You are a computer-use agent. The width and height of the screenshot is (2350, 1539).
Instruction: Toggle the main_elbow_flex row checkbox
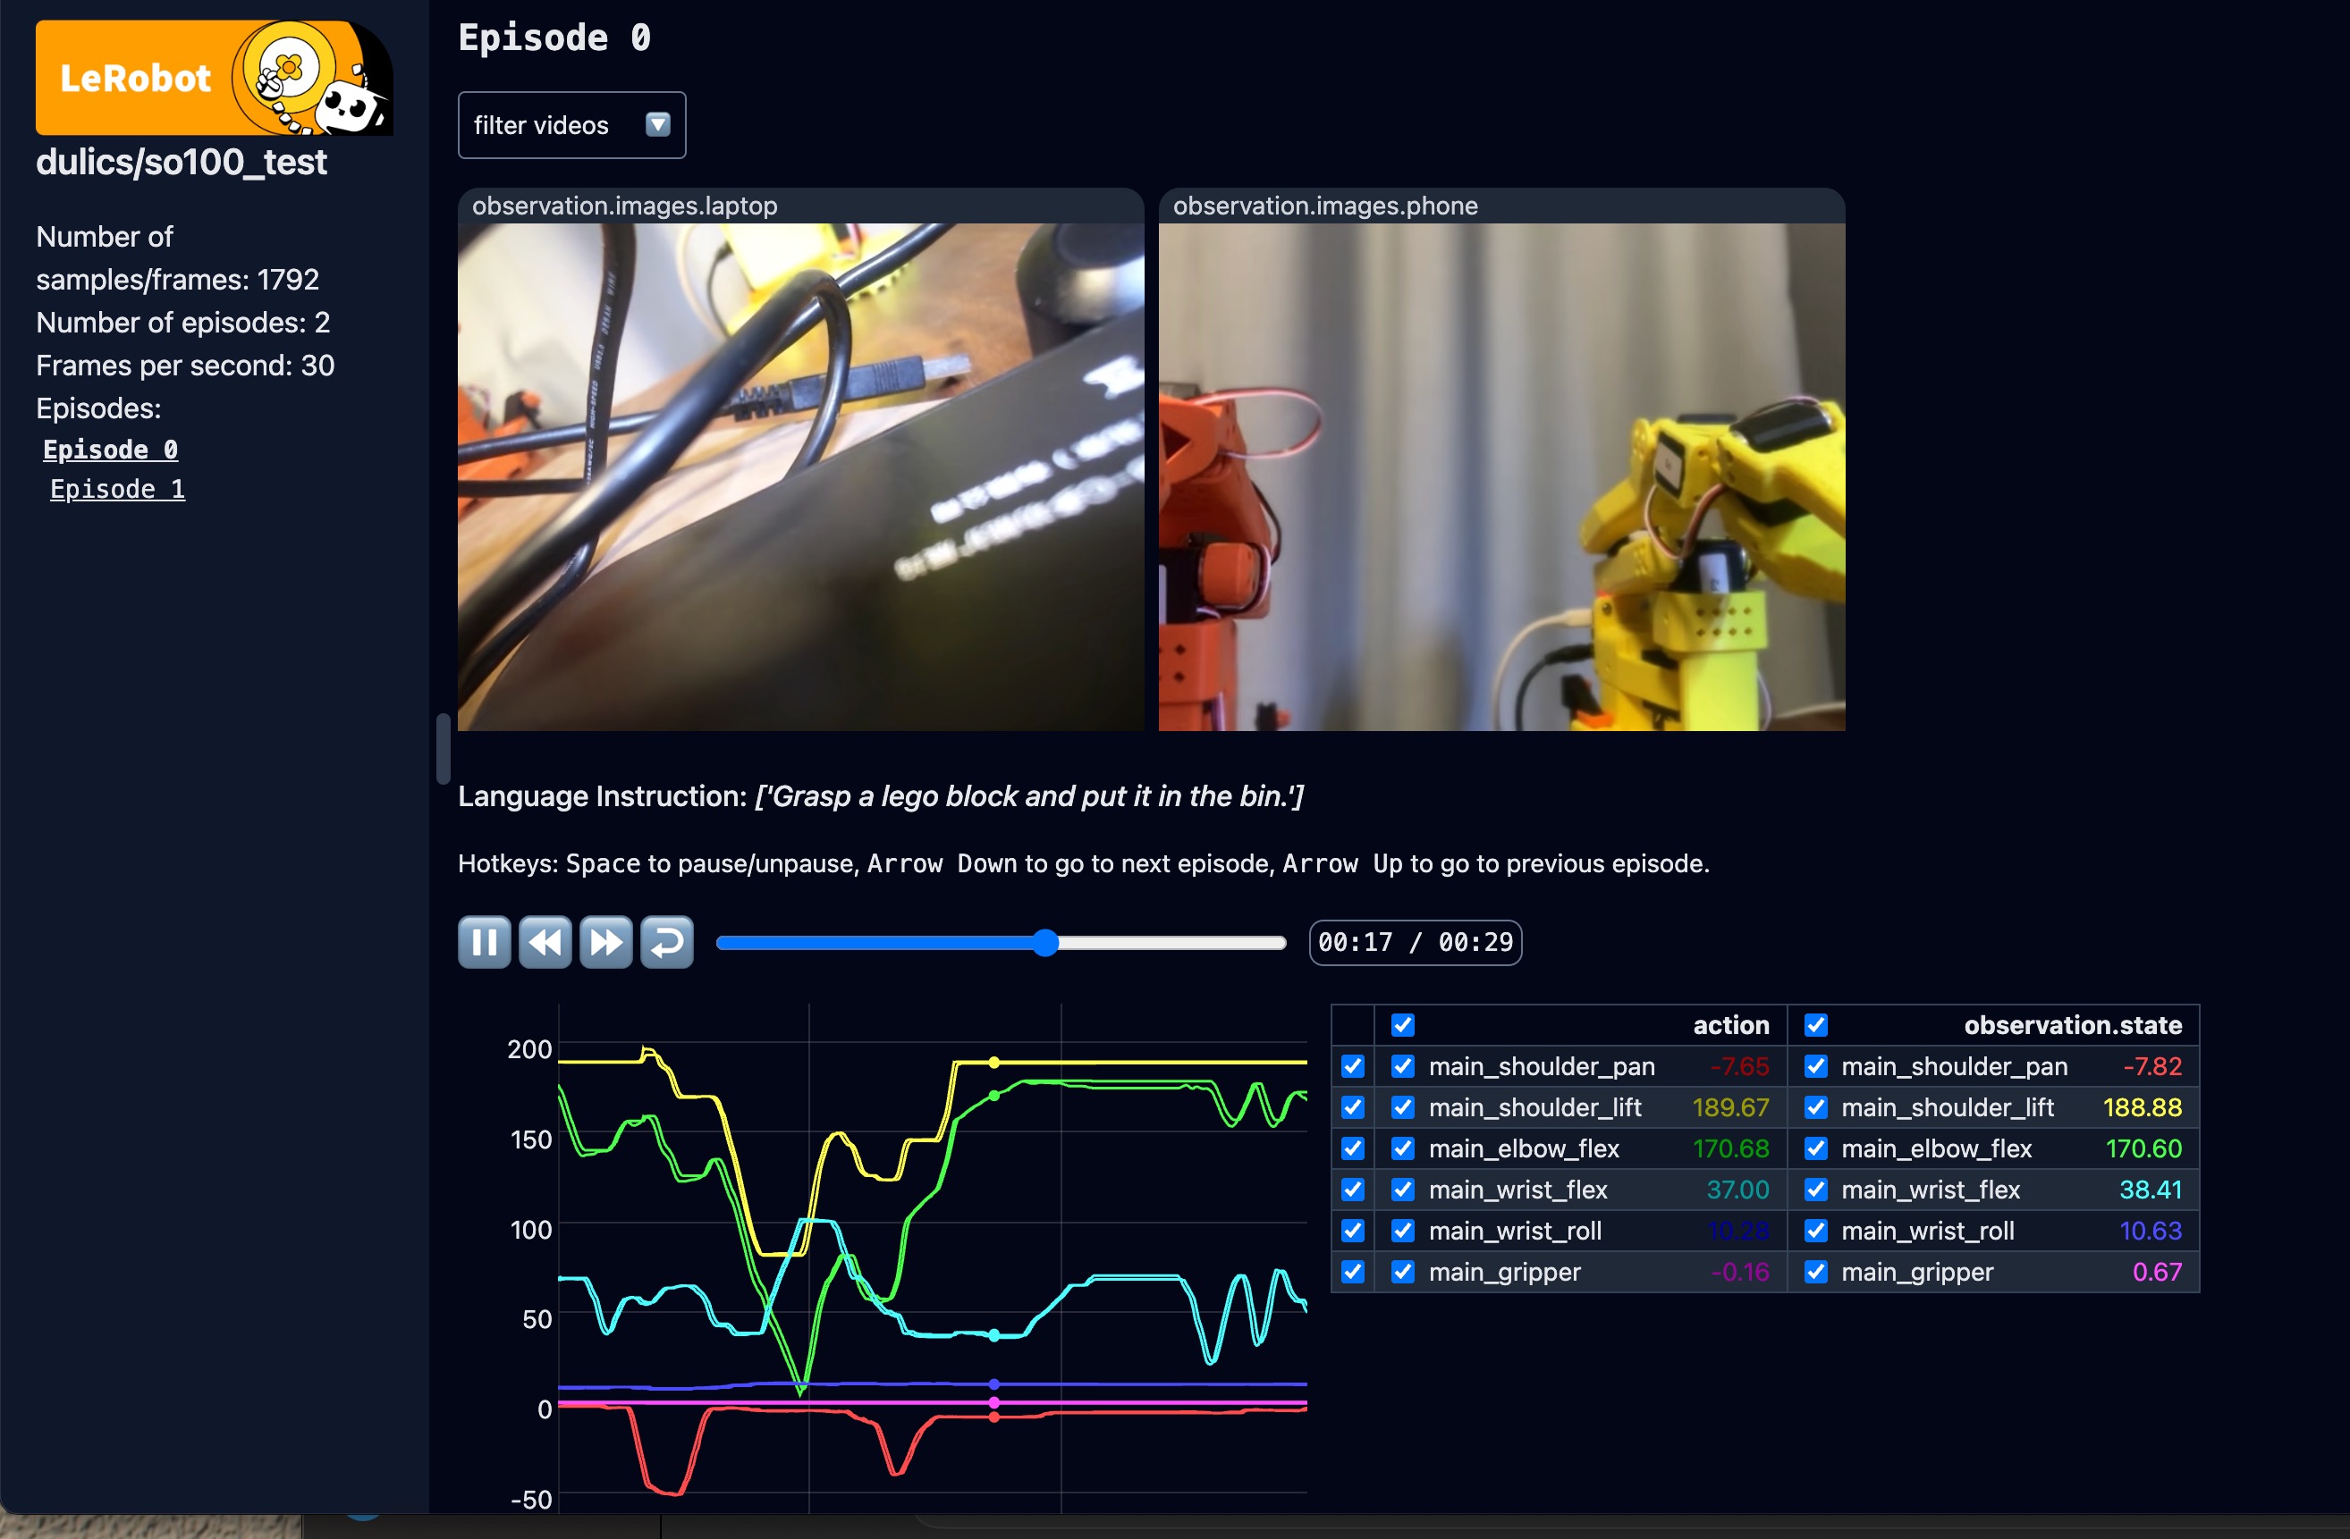(1353, 1148)
